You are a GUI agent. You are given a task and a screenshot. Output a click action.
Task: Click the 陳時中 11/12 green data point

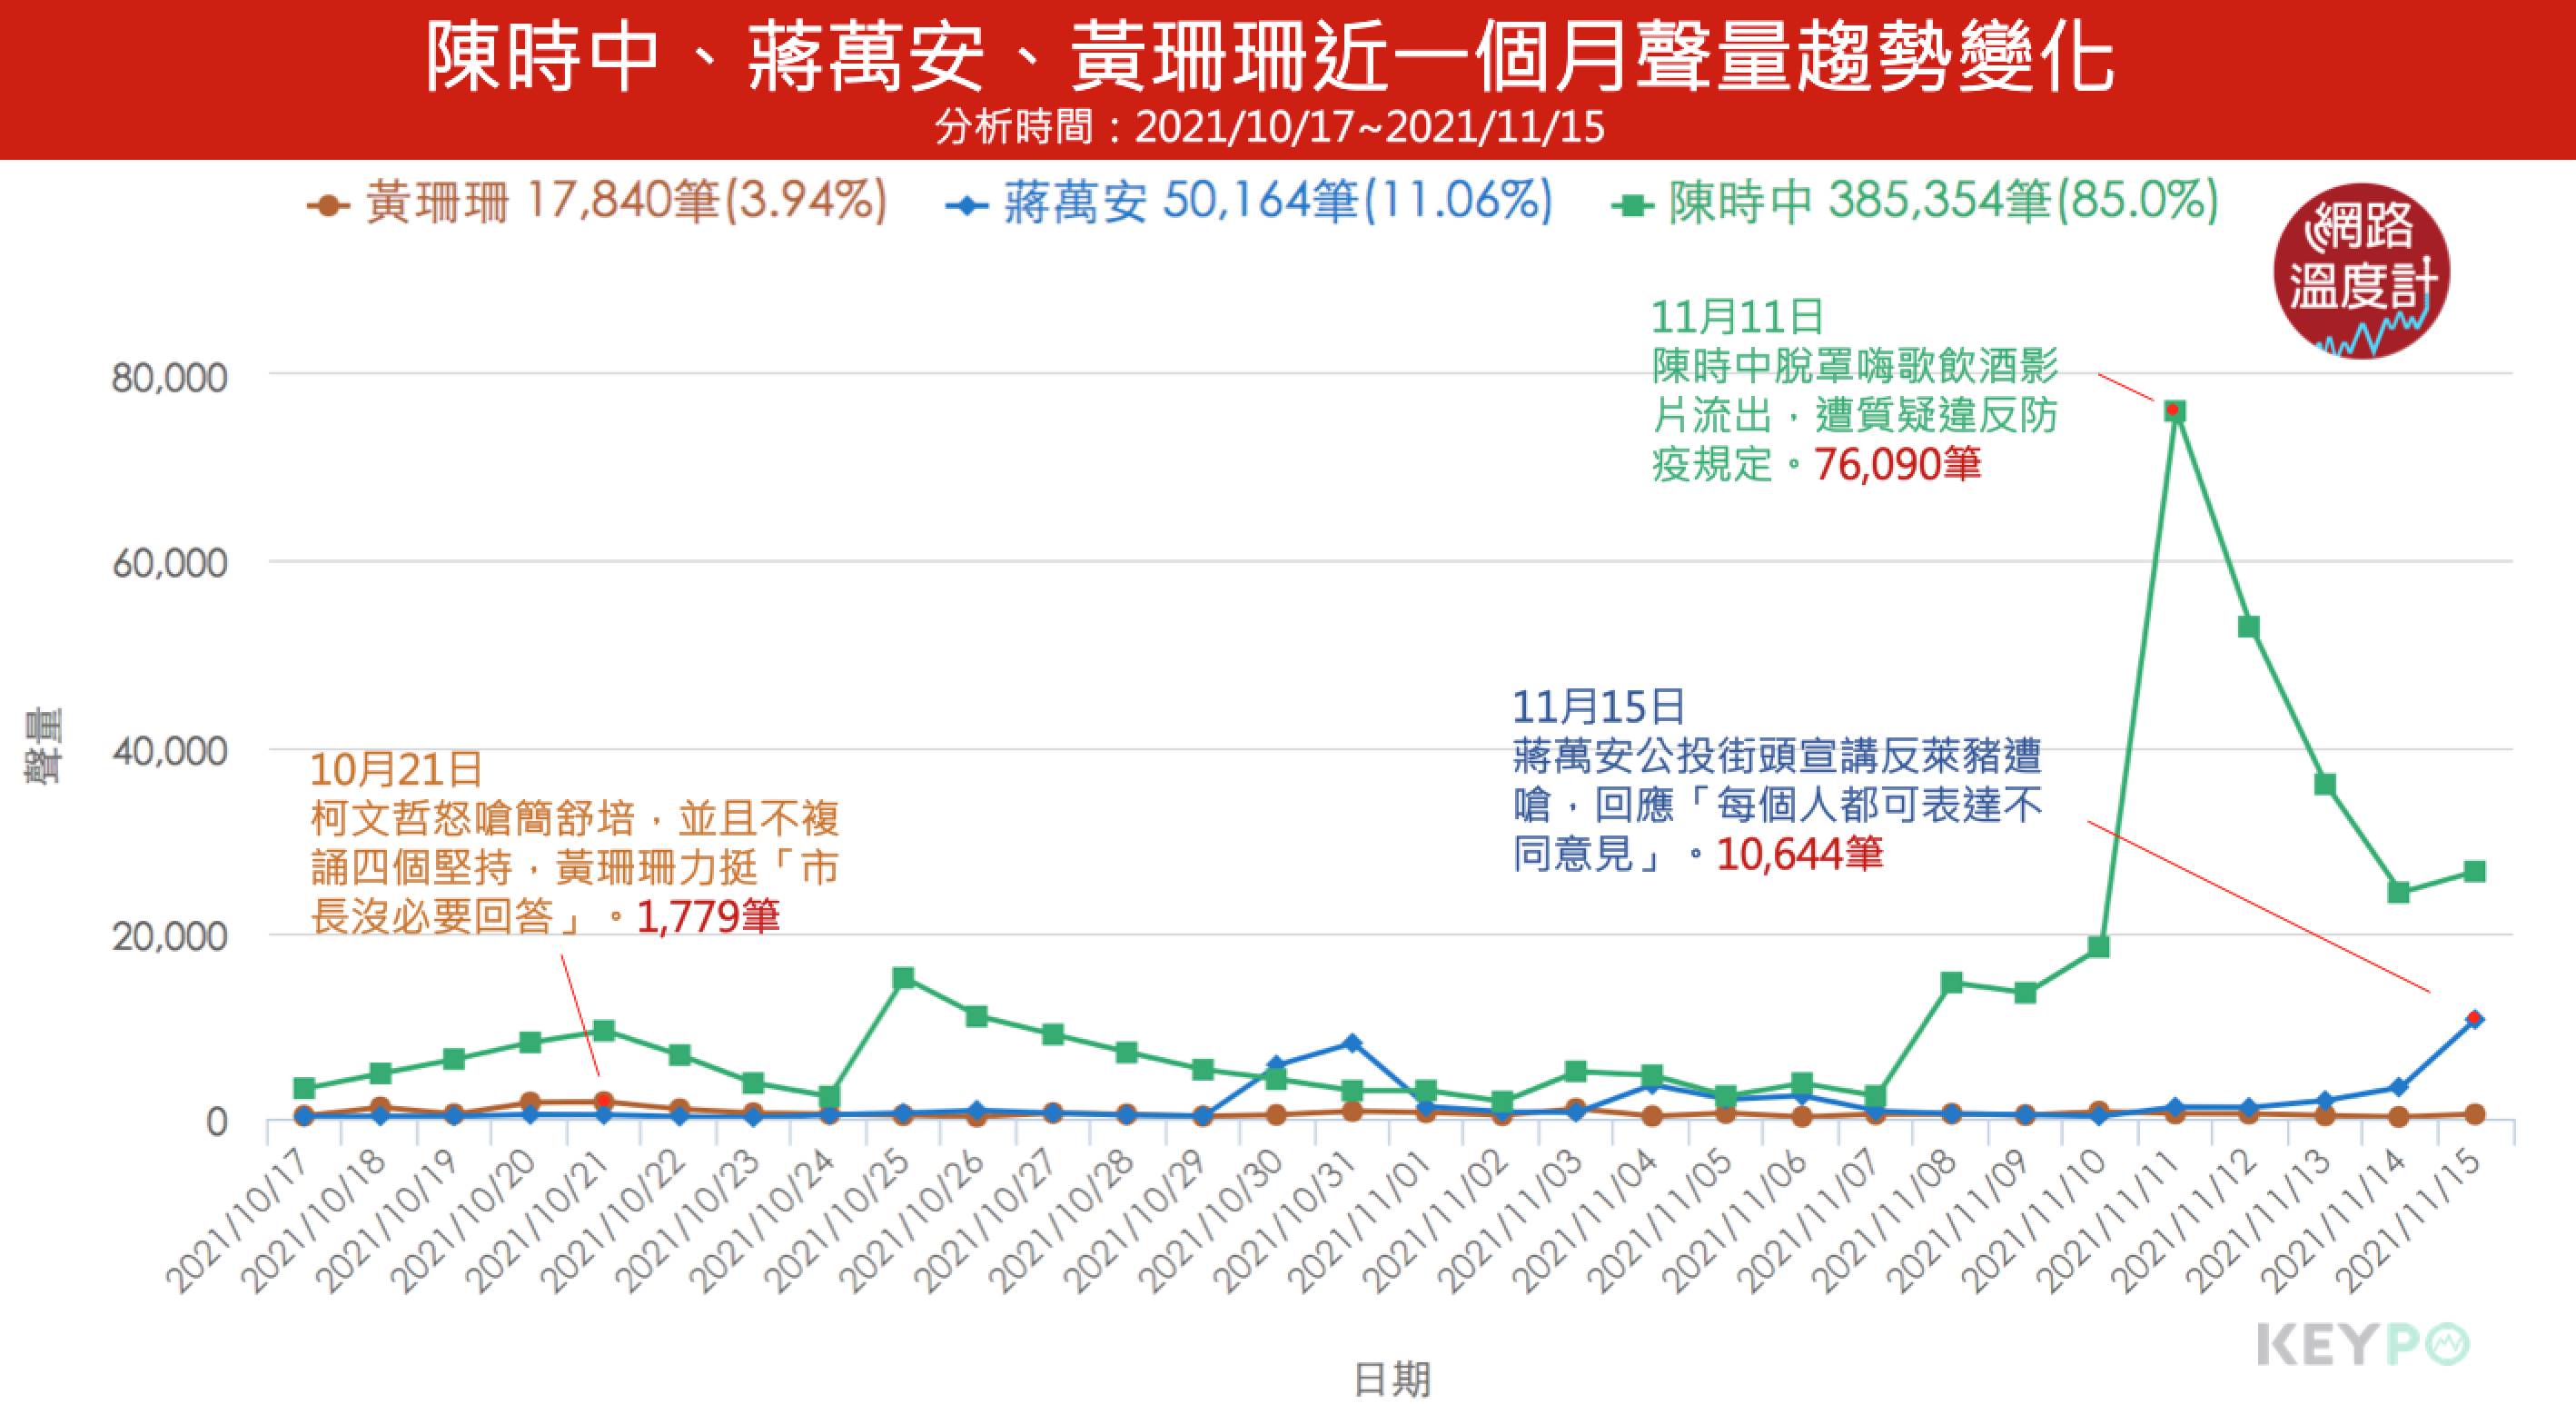[x=2249, y=627]
